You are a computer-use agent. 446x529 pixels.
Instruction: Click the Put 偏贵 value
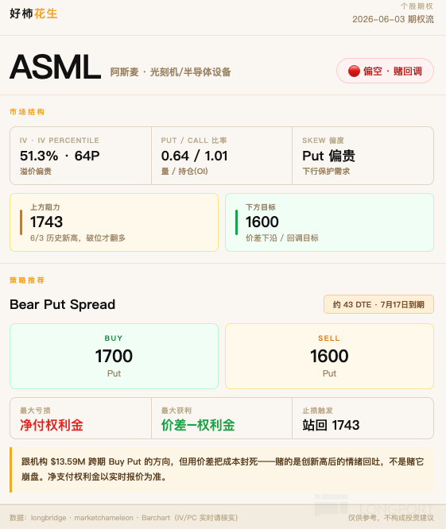[328, 156]
